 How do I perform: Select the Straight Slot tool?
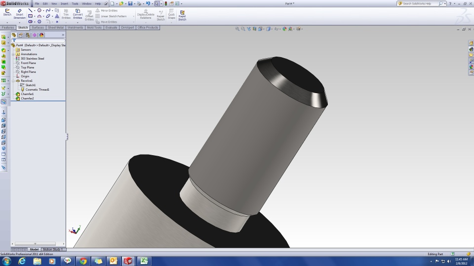[30, 22]
